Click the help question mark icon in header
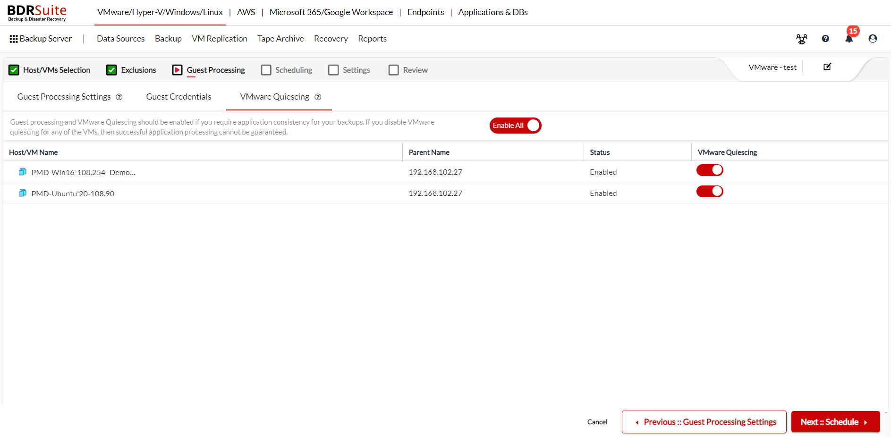The width and height of the screenshot is (891, 437). (825, 39)
